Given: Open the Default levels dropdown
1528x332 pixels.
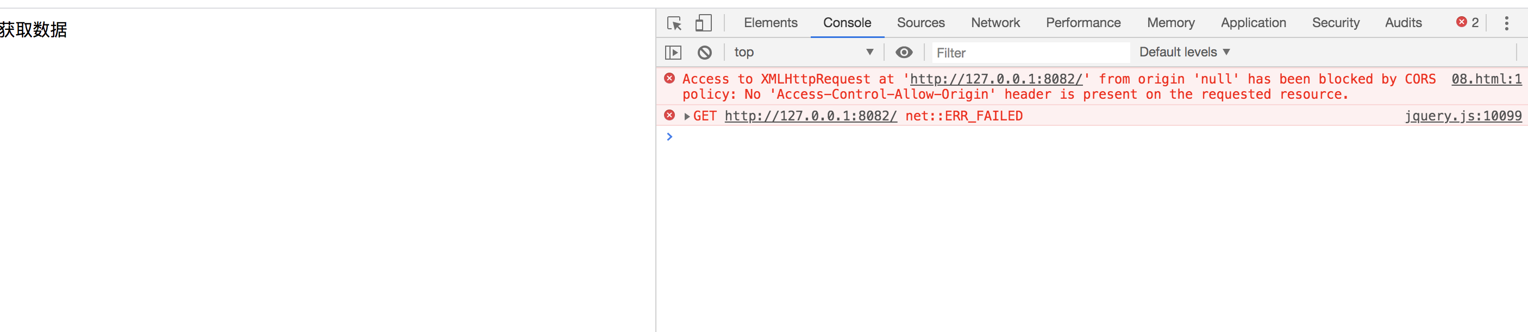Looking at the screenshot, I should 1185,52.
